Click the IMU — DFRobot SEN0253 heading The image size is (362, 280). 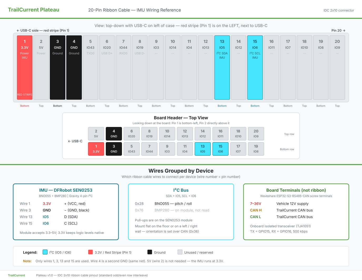click(x=66, y=190)
